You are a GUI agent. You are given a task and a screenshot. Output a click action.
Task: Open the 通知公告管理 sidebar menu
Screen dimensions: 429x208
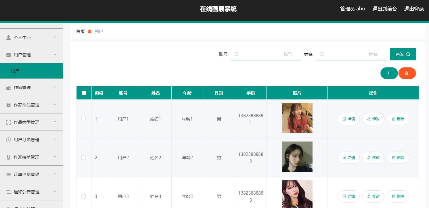click(x=31, y=192)
